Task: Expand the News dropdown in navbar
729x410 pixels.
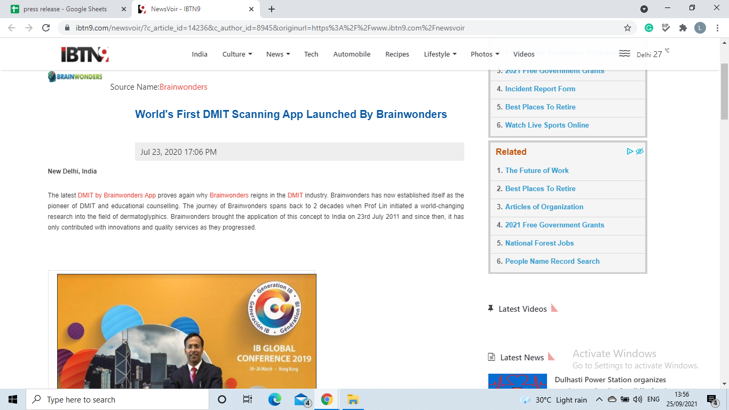Action: pyautogui.click(x=278, y=54)
